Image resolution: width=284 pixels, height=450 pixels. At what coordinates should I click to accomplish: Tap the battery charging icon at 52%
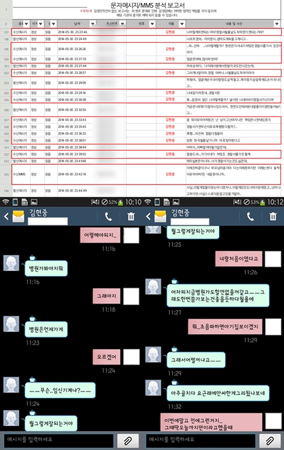pos(120,203)
